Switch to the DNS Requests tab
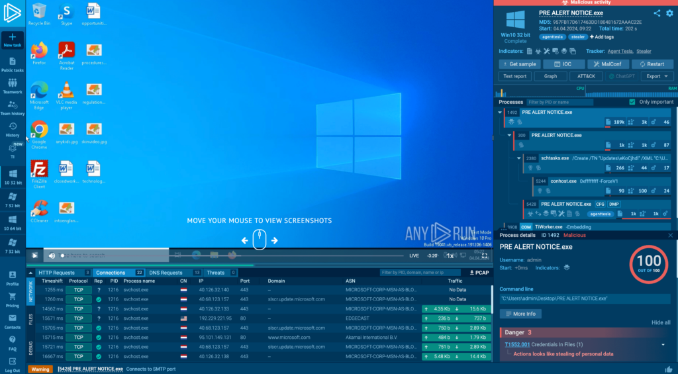678x374 pixels. tap(166, 272)
